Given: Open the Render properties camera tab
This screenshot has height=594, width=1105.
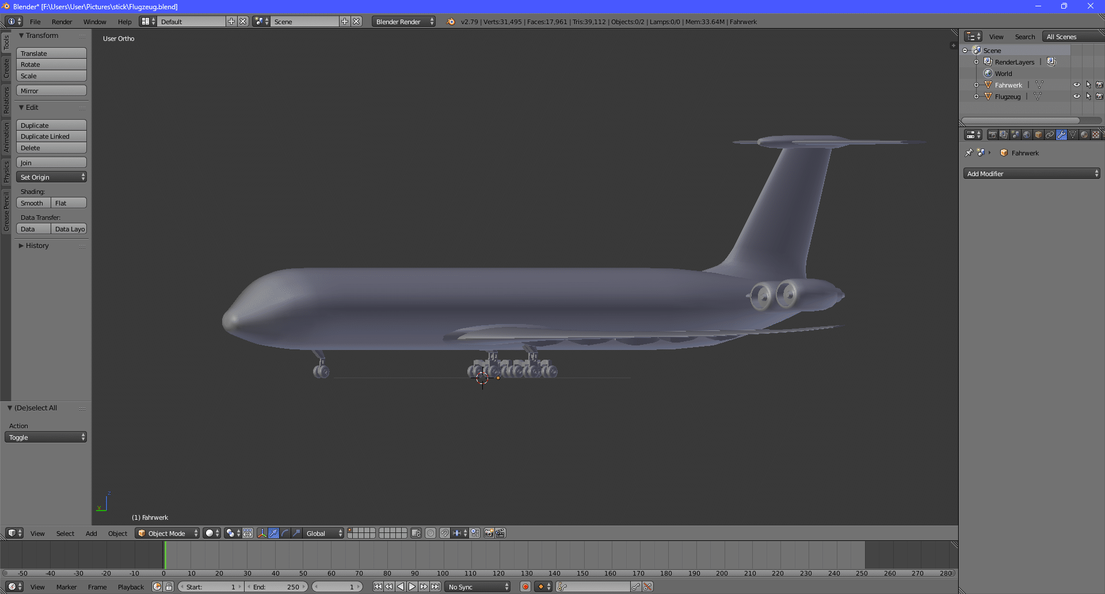Looking at the screenshot, I should coord(992,135).
